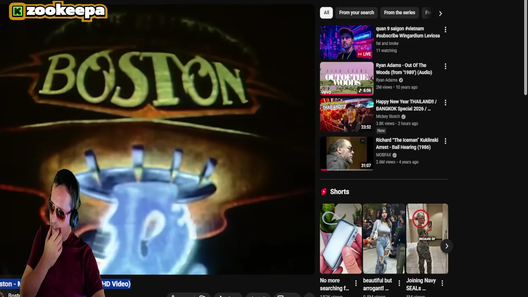Open options for 'Joining Navy SEALs' short
This screenshot has height=297, width=528.
(442, 283)
